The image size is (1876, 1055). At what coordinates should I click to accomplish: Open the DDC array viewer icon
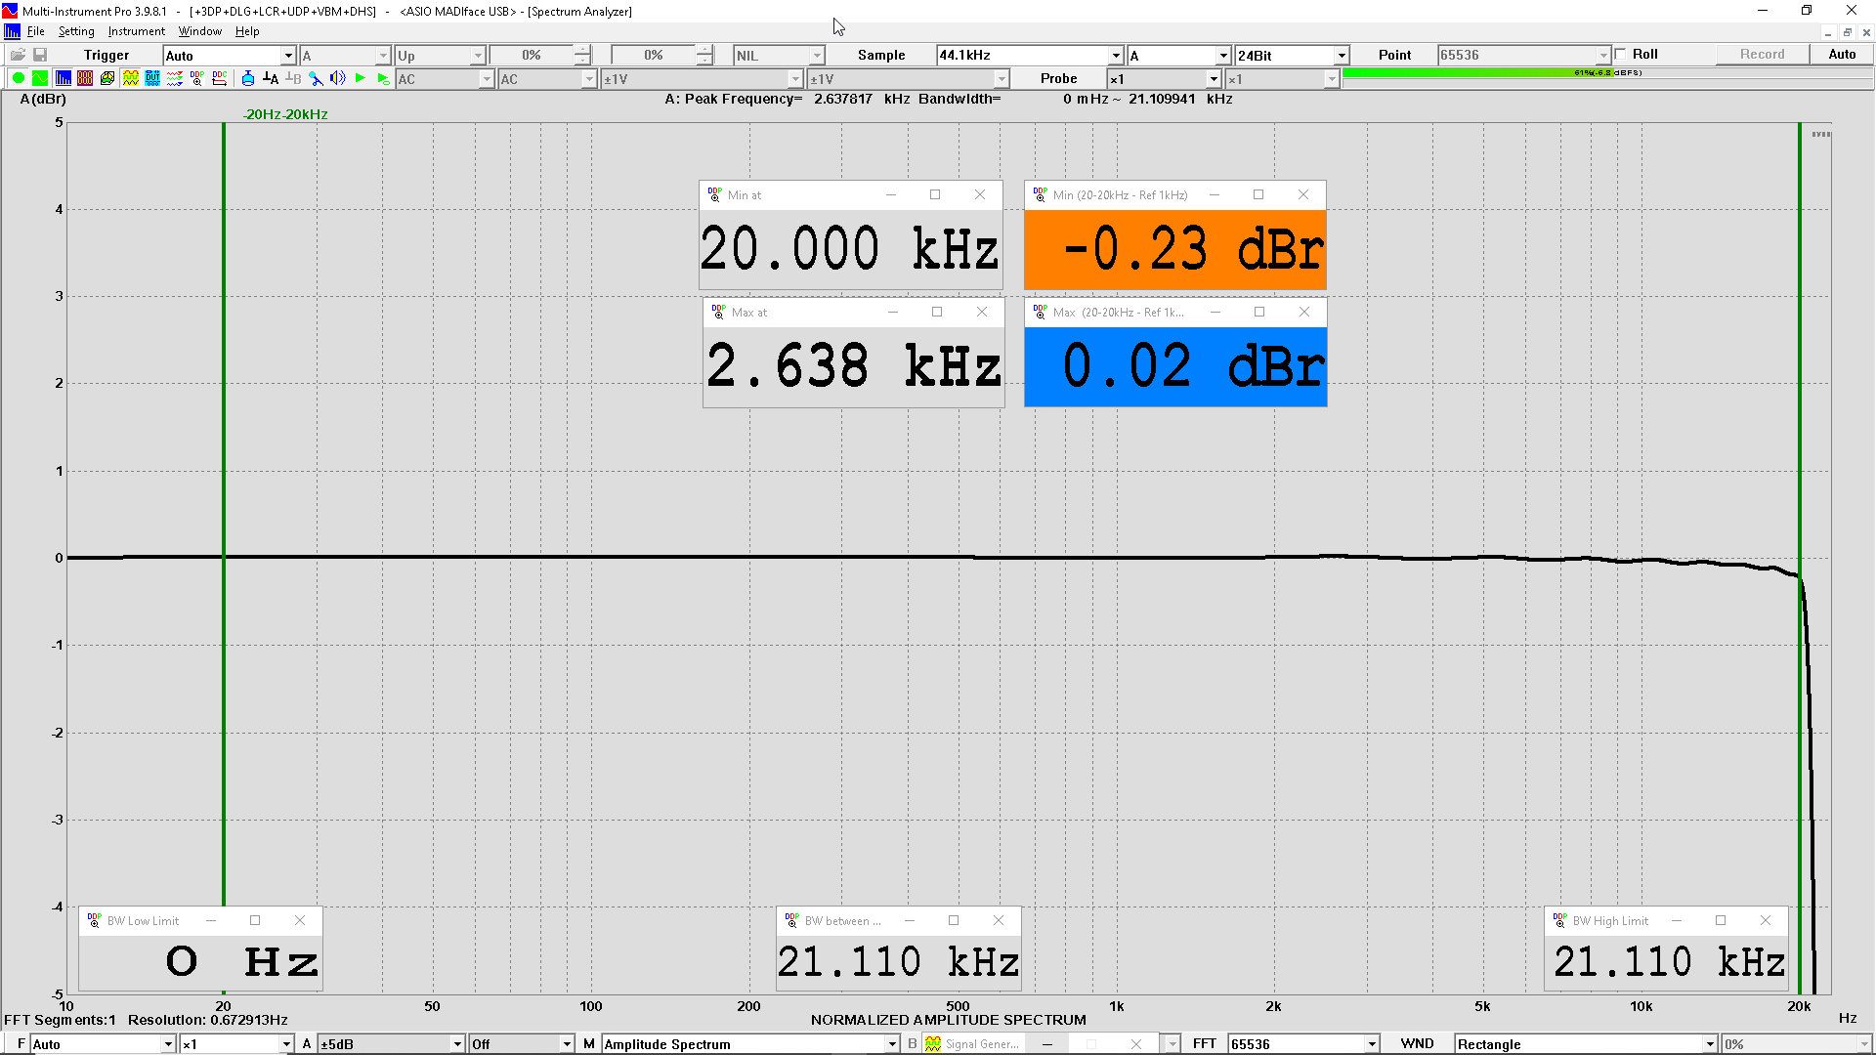click(x=220, y=78)
